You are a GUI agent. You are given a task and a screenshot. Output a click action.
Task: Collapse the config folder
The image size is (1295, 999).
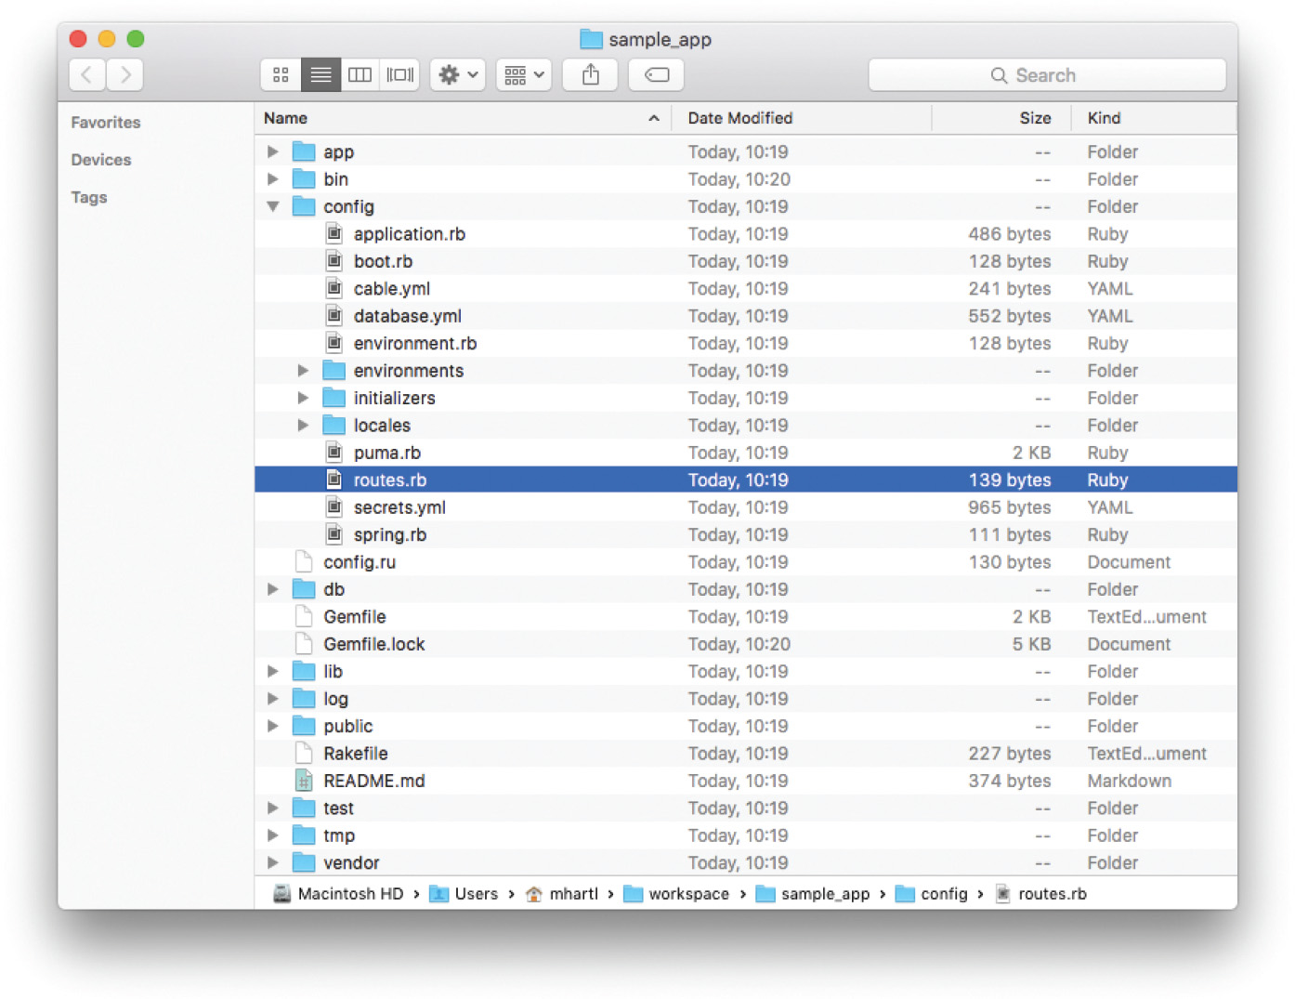click(272, 206)
